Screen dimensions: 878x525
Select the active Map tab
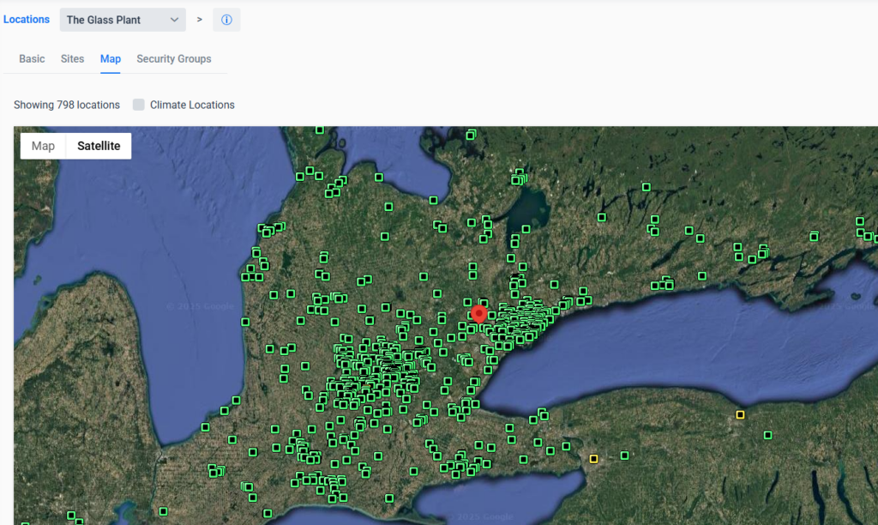(x=111, y=59)
